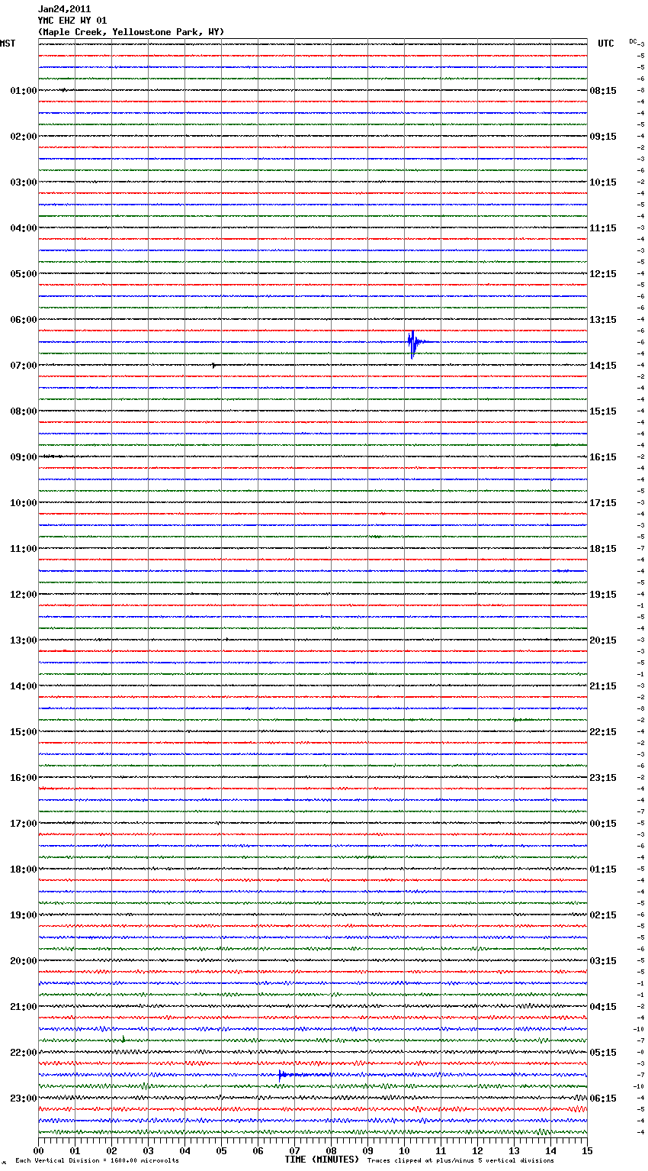This screenshot has height=1171, width=648.
Task: Select the 08:00 MST row label
Action: (23, 411)
